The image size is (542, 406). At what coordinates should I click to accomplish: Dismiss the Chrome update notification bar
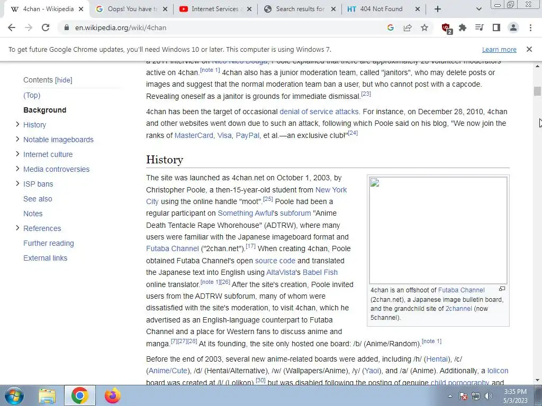click(529, 49)
